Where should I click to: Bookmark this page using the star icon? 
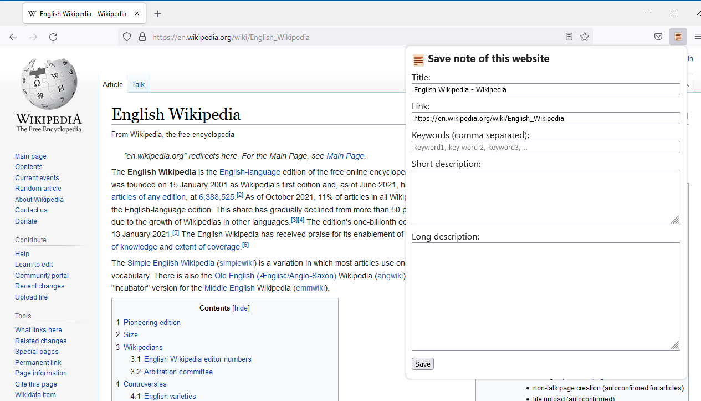pos(585,37)
